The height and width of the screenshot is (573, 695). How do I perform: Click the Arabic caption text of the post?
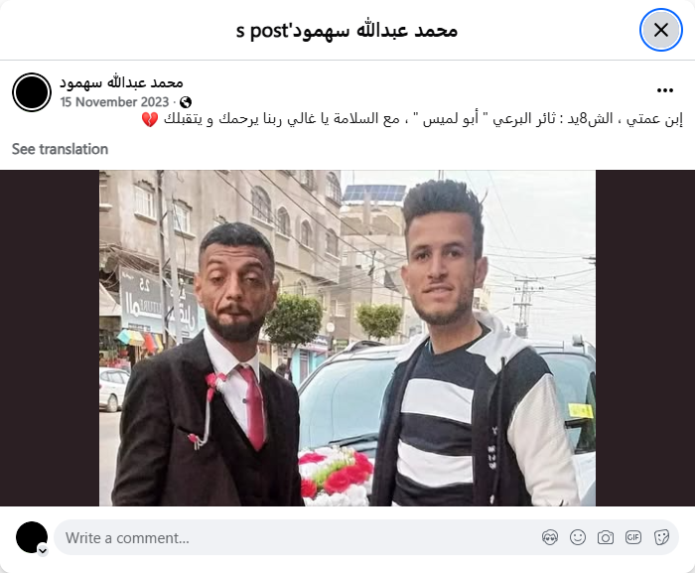[x=412, y=119]
